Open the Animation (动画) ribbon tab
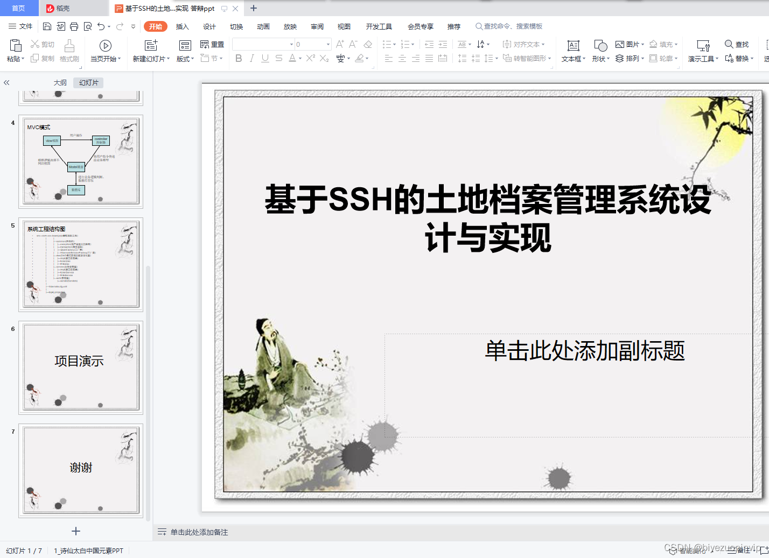Image resolution: width=769 pixels, height=558 pixels. click(x=263, y=26)
